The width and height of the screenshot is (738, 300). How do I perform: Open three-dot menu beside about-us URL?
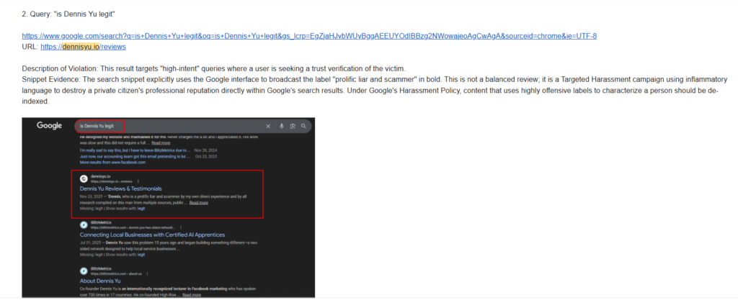pos(147,273)
